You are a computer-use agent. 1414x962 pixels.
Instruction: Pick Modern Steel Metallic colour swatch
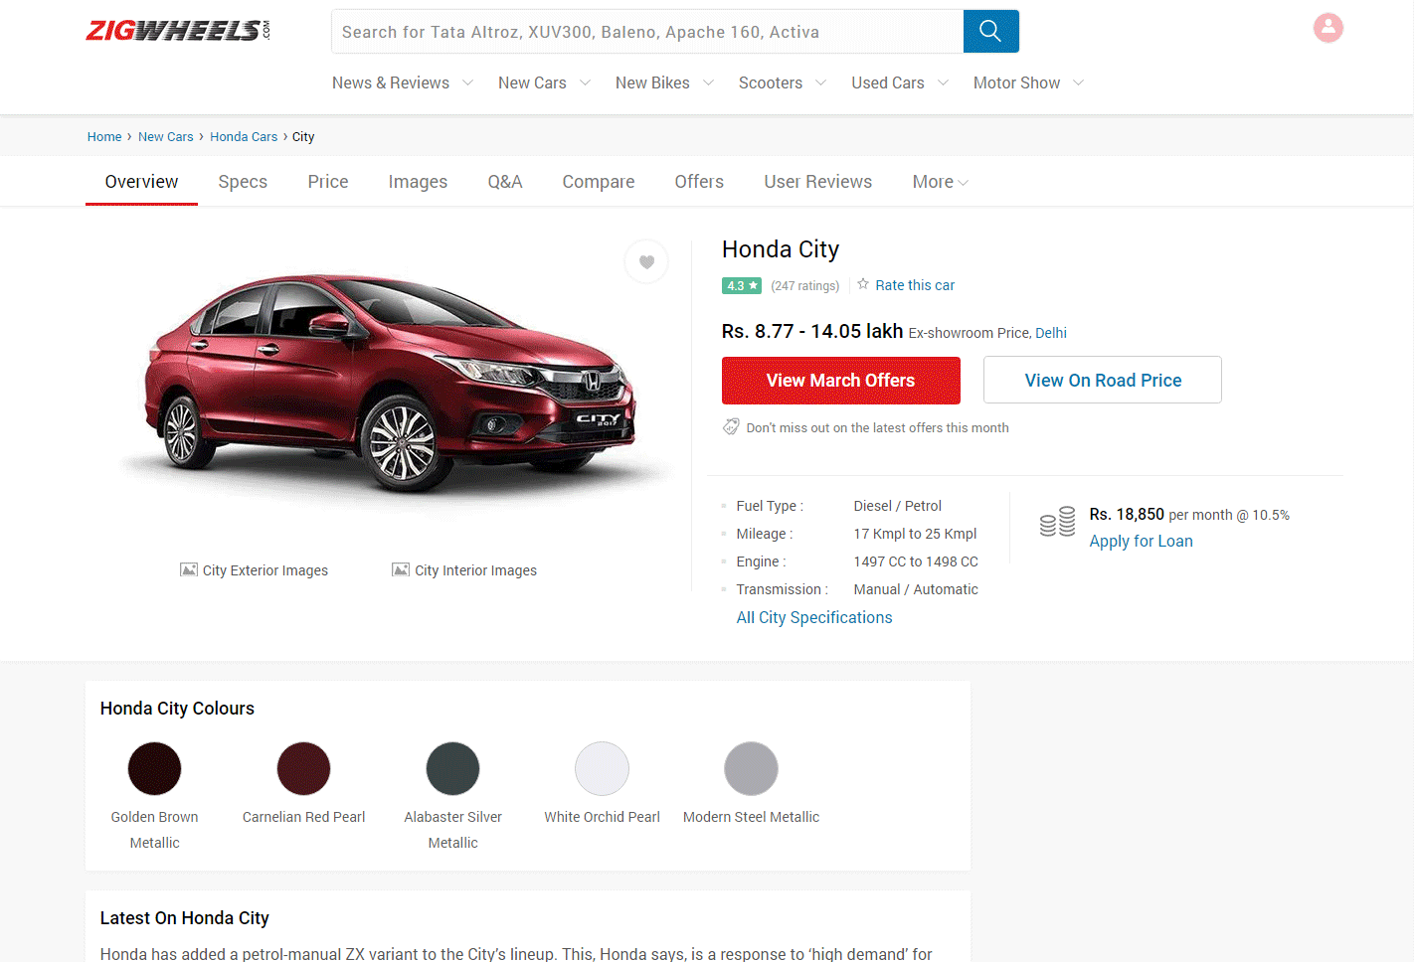[751, 768]
